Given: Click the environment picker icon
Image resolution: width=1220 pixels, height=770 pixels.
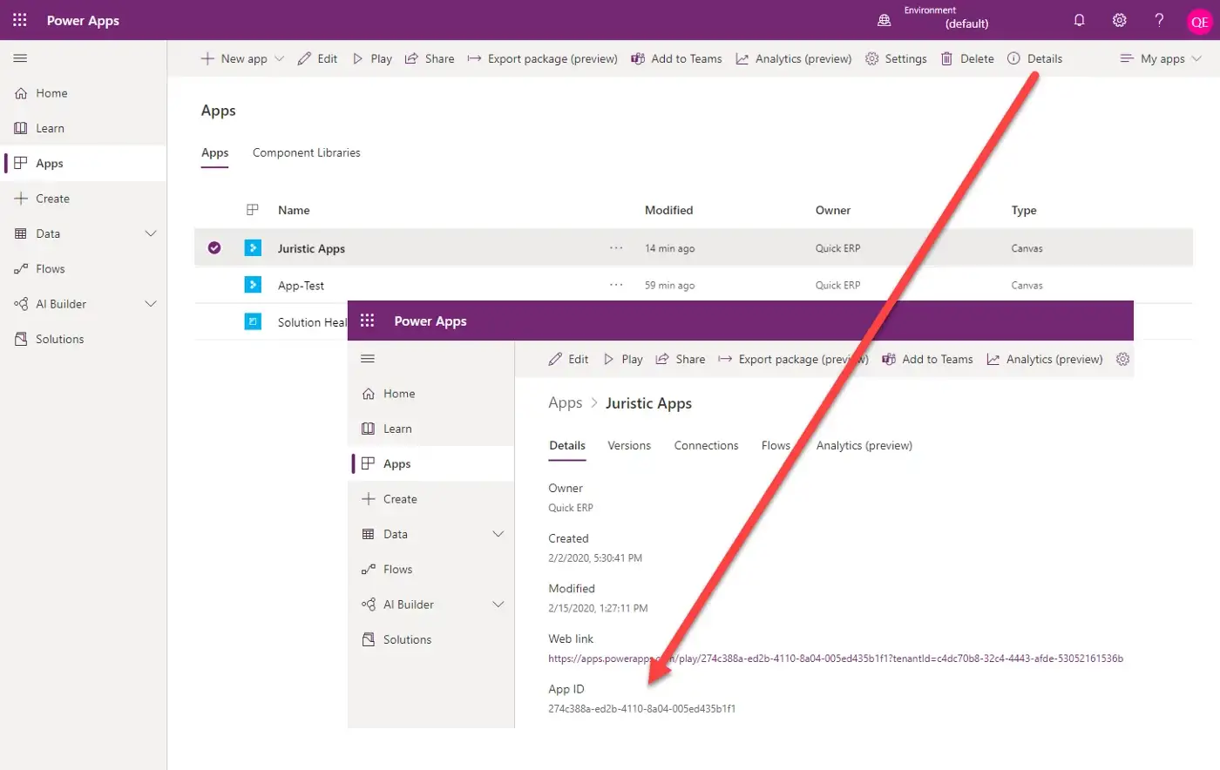Looking at the screenshot, I should (884, 20).
